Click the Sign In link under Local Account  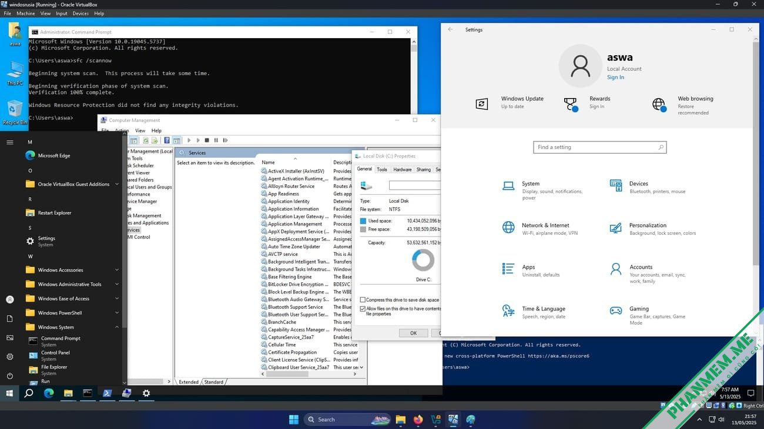615,77
